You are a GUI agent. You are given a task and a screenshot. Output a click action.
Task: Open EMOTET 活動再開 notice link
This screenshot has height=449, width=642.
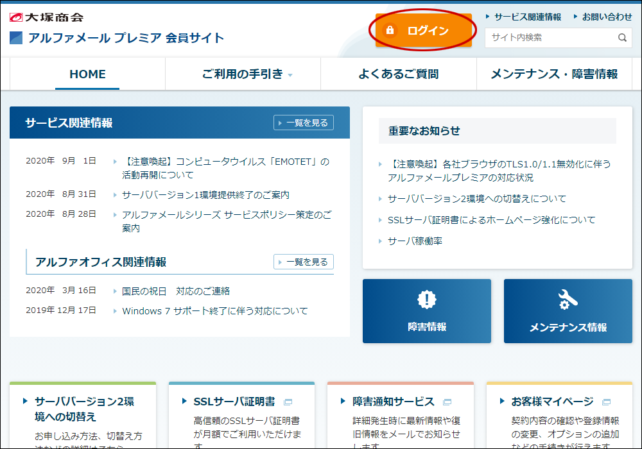click(225, 169)
